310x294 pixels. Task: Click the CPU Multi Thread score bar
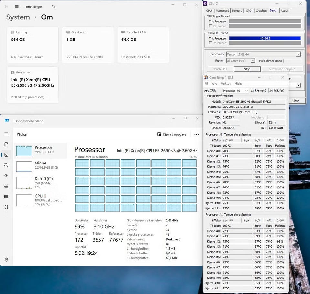pyautogui.click(x=265, y=38)
